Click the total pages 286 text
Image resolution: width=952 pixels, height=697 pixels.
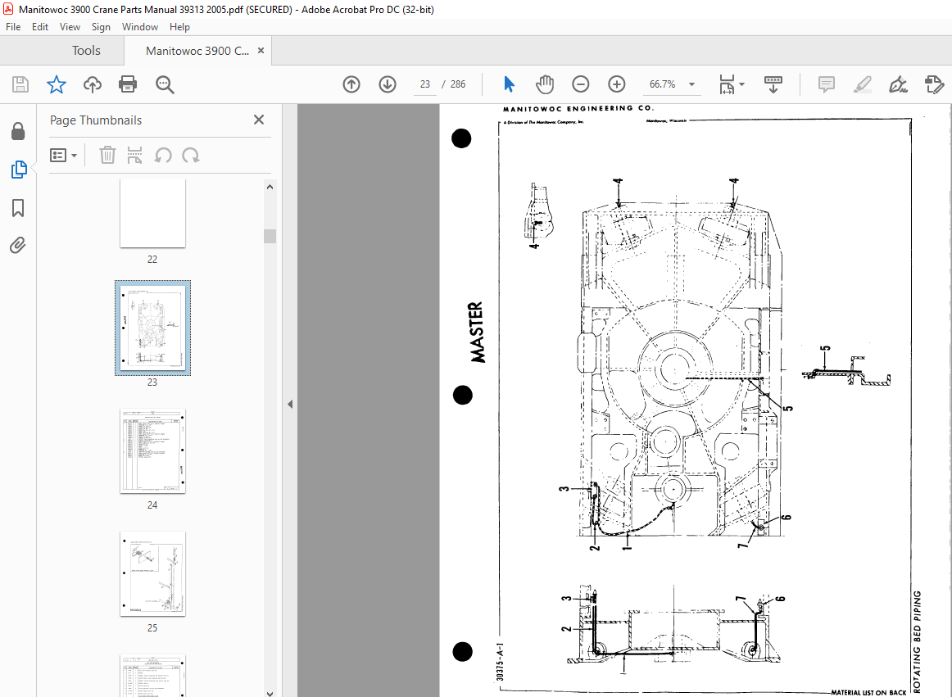(458, 84)
